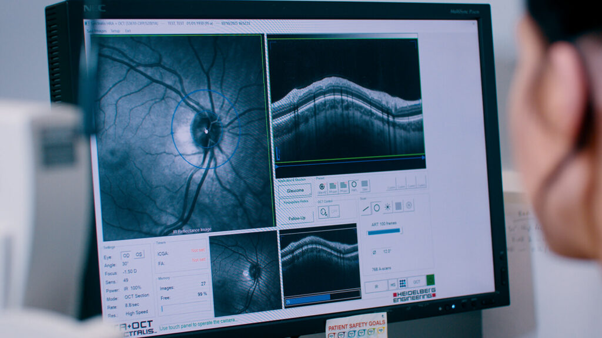This screenshot has height=338, width=602.
Task: Open the Follow-Up dropdown button
Action: coord(296,218)
